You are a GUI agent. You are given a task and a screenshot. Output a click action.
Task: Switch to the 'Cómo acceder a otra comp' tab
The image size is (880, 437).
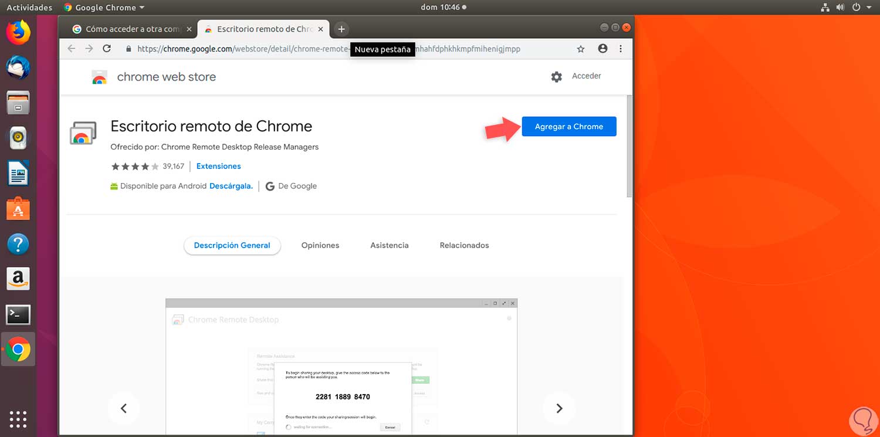point(131,29)
